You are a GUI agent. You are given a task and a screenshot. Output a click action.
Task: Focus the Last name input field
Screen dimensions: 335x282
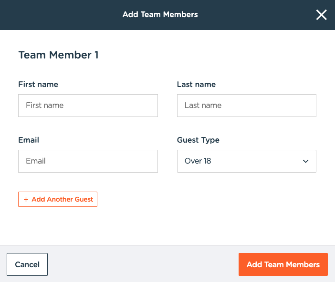246,106
